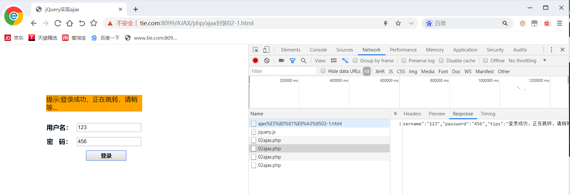Image resolution: width=570 pixels, height=195 pixels.
Task: Select the jquery.js request row
Action: coord(319,132)
